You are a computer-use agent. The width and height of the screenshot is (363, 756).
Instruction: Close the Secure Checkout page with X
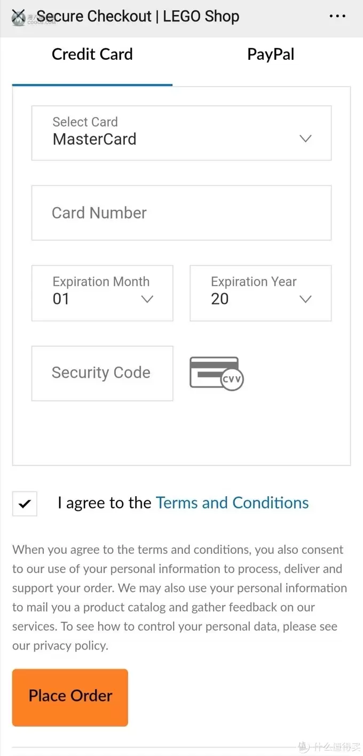pos(18,17)
